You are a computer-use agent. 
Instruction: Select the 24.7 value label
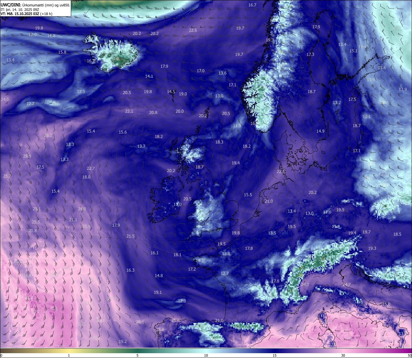[347, 285]
